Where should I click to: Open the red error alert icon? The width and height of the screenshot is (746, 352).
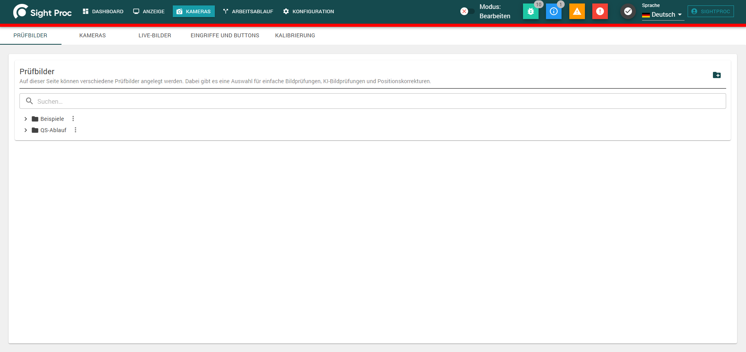point(600,11)
